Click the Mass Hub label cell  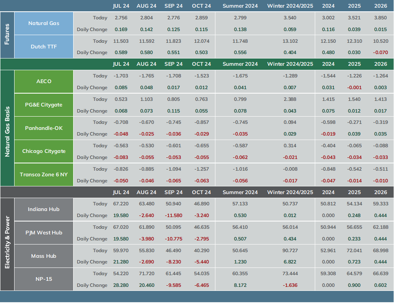click(44, 256)
